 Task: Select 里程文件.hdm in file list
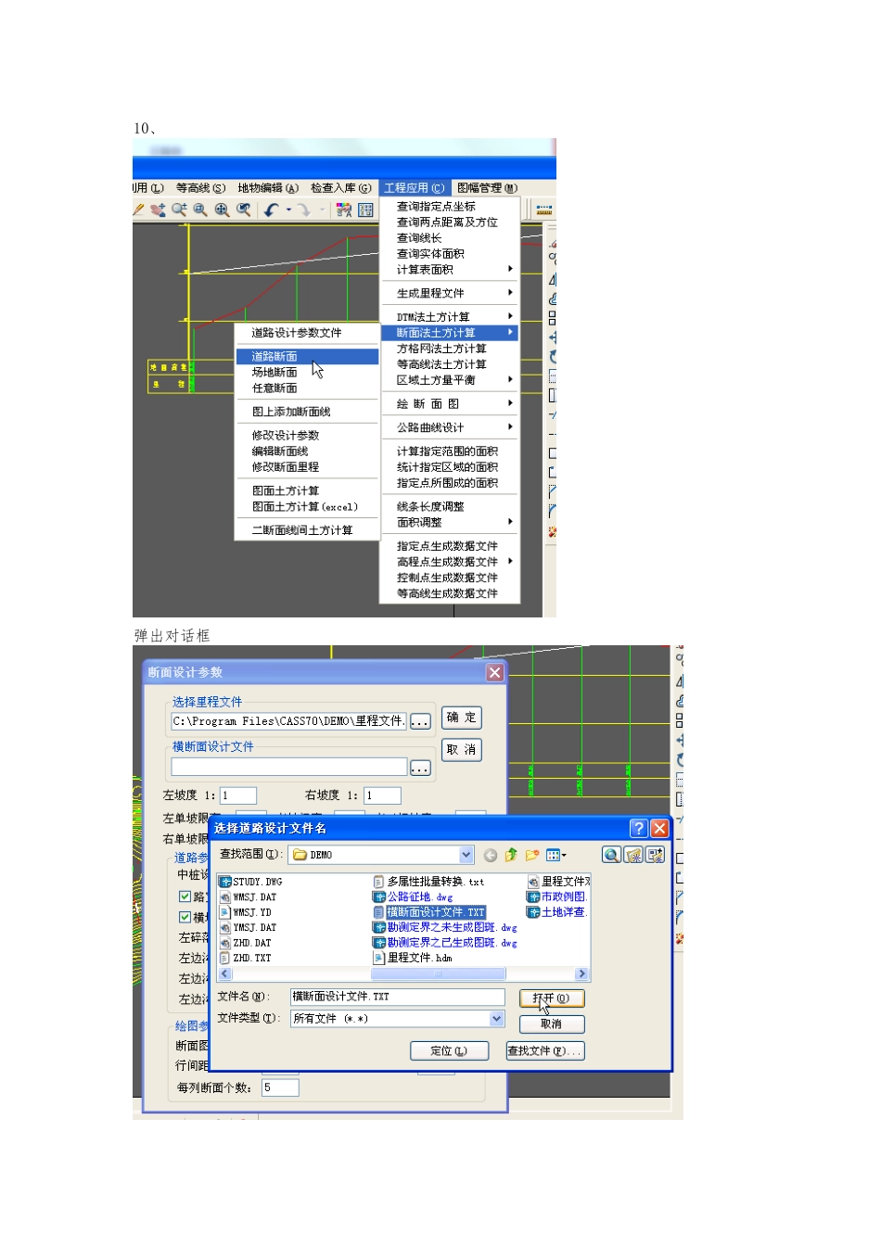pyautogui.click(x=419, y=959)
